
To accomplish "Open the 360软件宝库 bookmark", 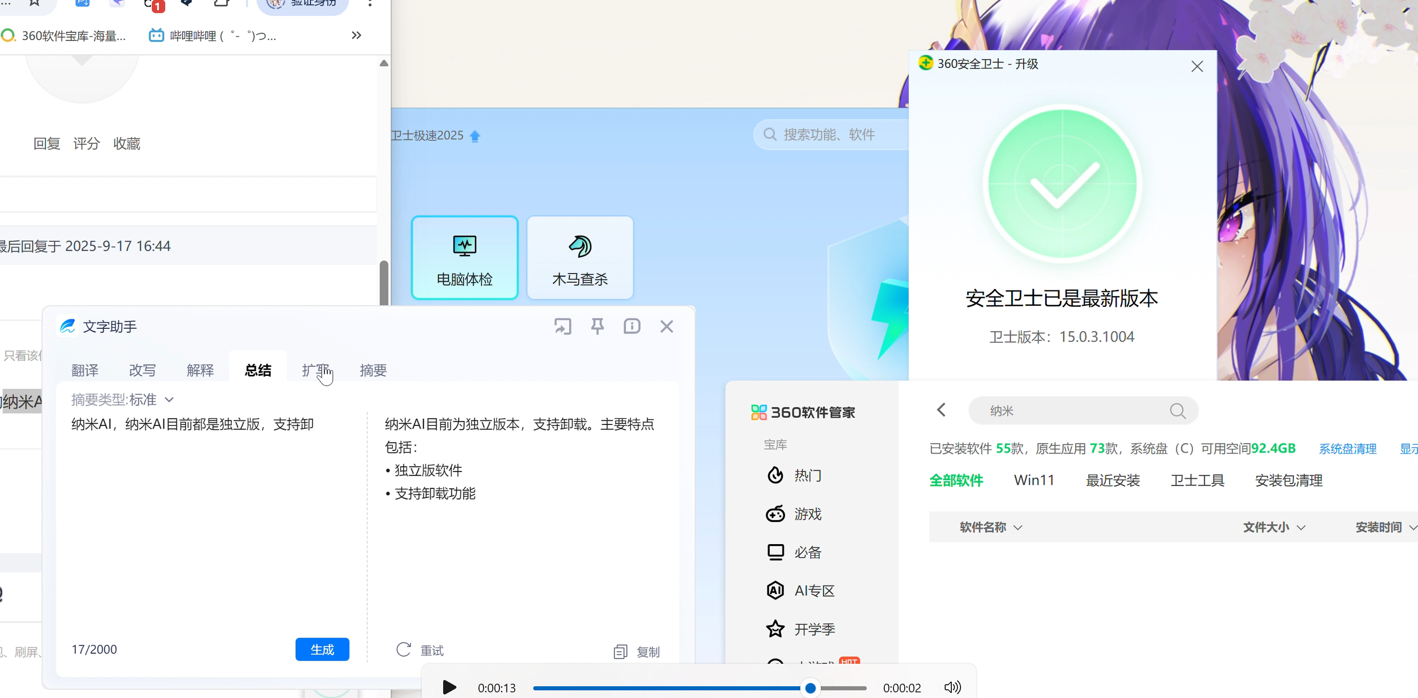I will click(x=64, y=36).
